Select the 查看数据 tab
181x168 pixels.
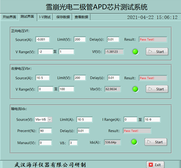(x=81, y=17)
